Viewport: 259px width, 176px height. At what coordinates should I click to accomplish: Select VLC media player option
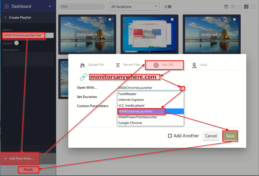point(132,106)
